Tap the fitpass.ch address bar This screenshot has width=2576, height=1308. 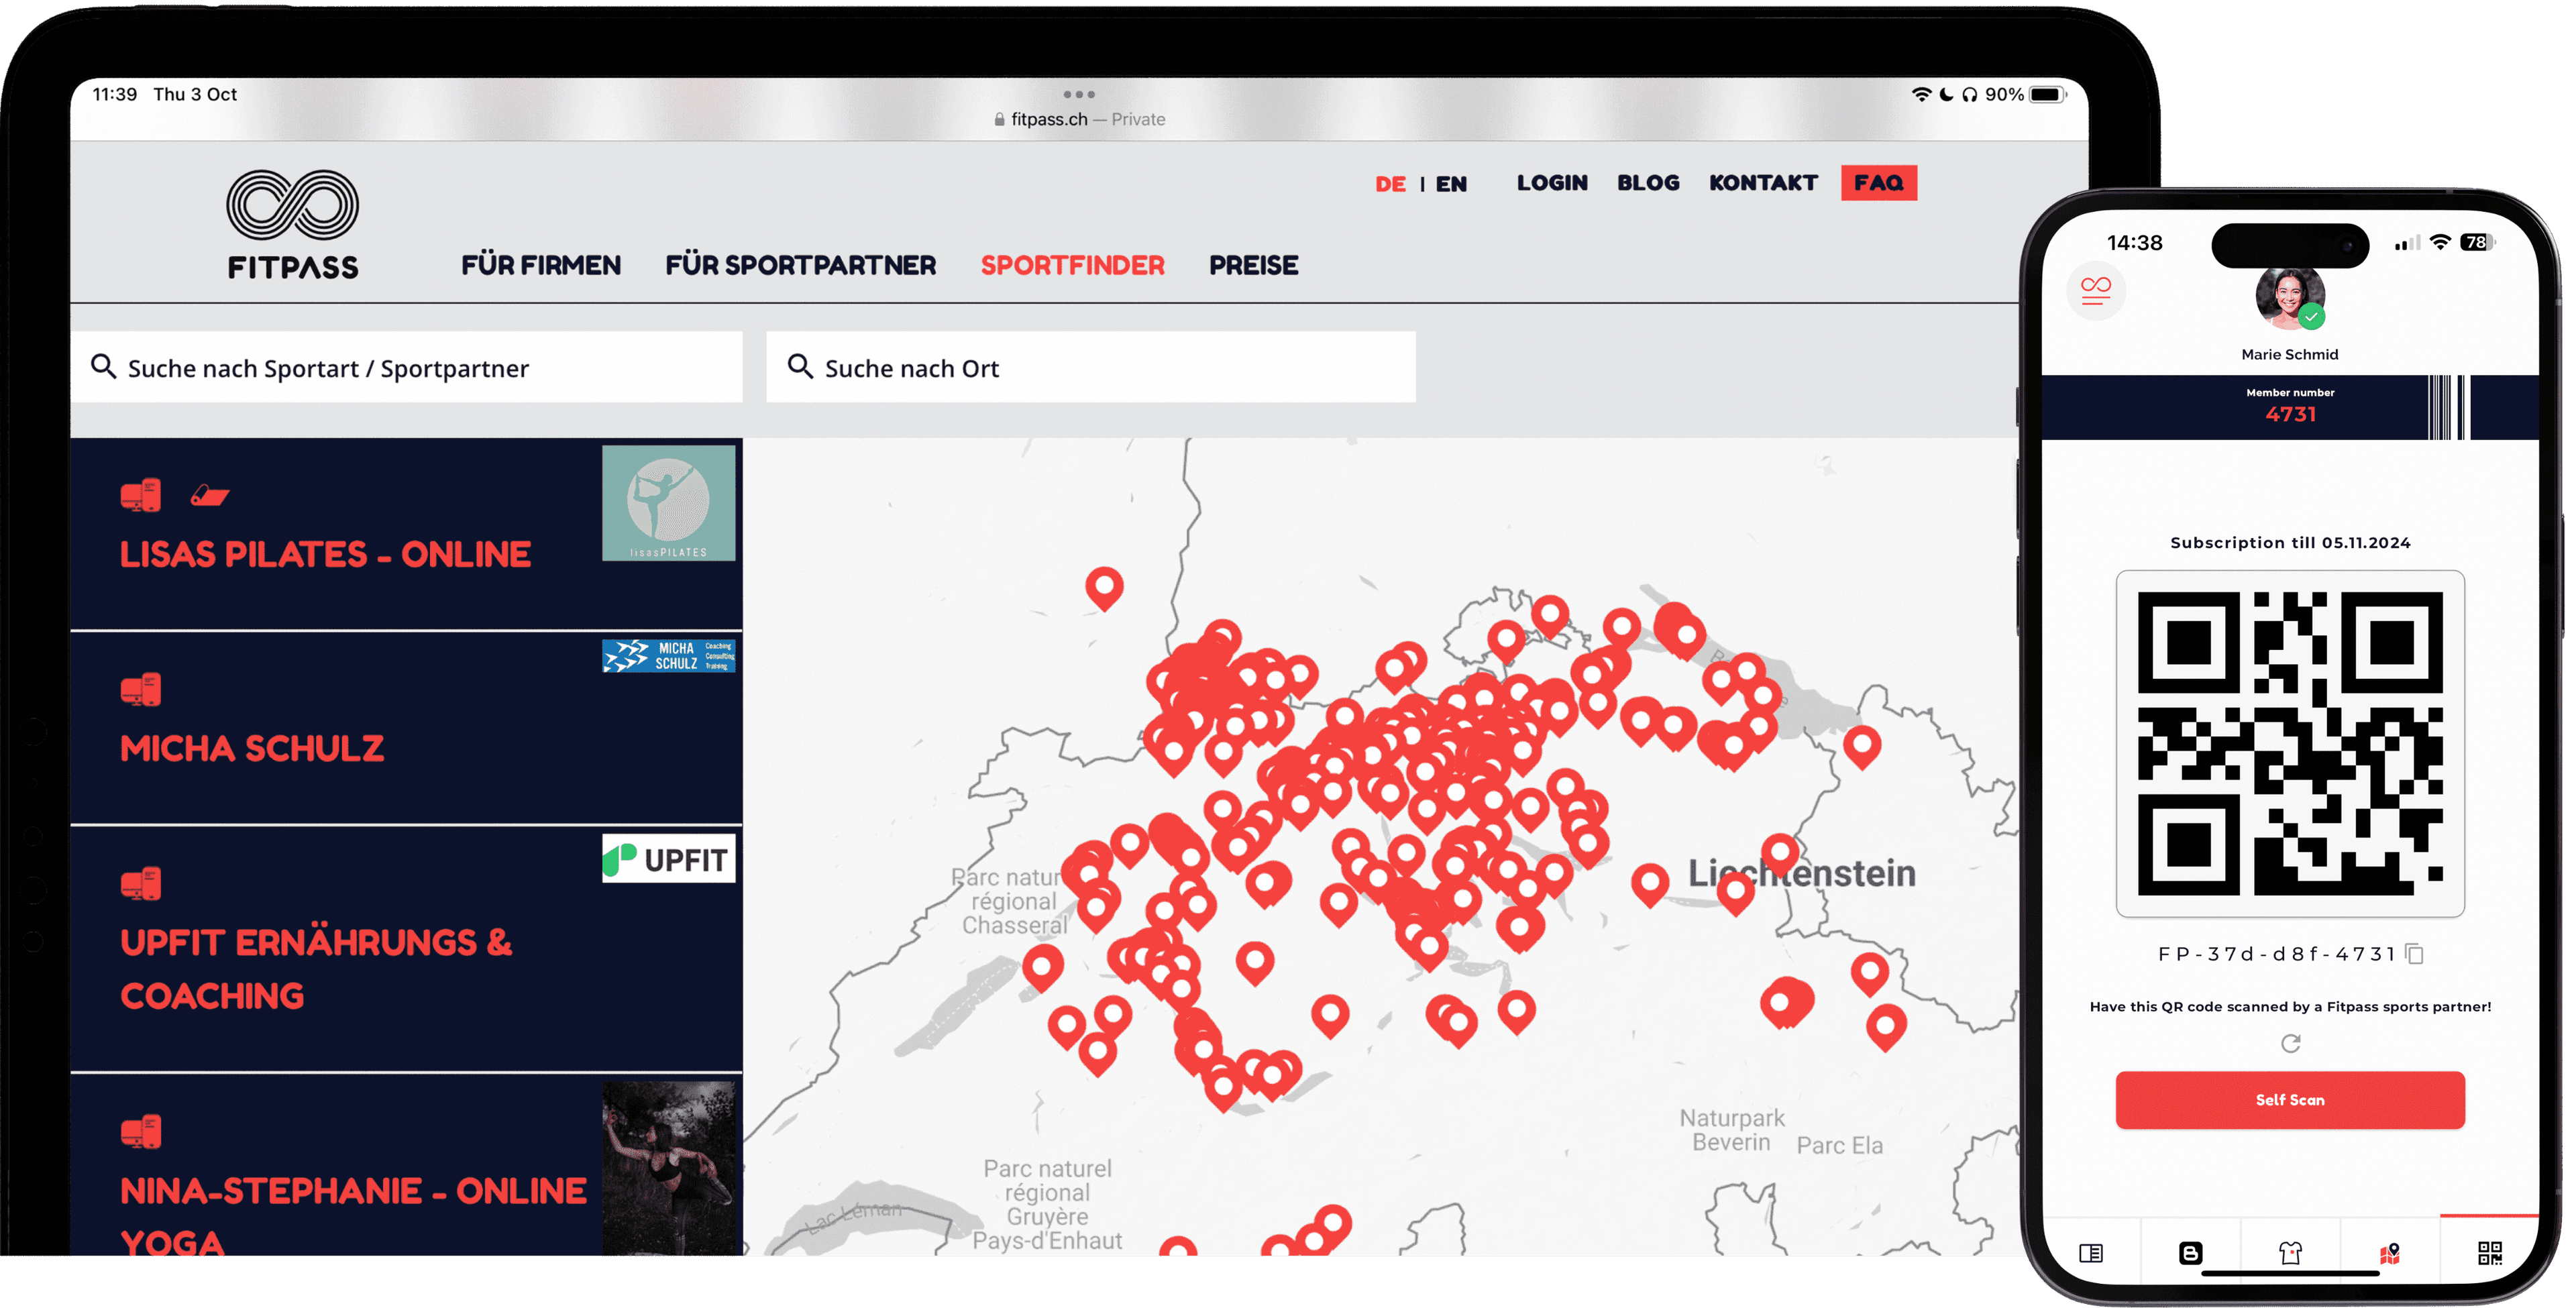pyautogui.click(x=1079, y=119)
